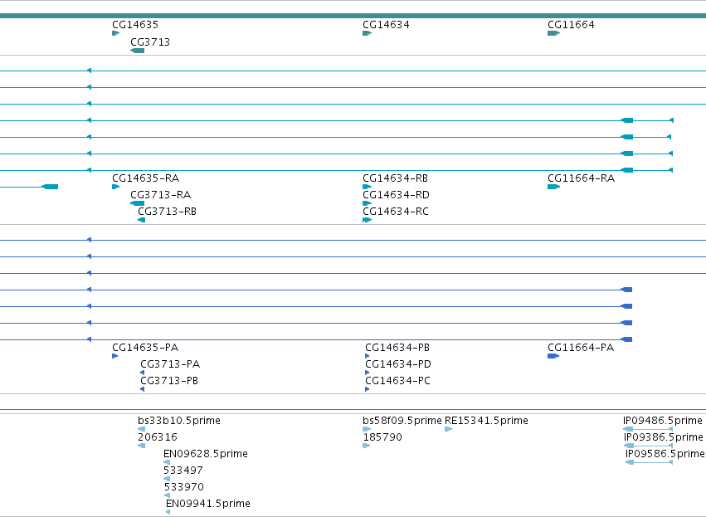706x517 pixels.
Task: Click the bs33b10.5prime label
Action: tap(179, 420)
